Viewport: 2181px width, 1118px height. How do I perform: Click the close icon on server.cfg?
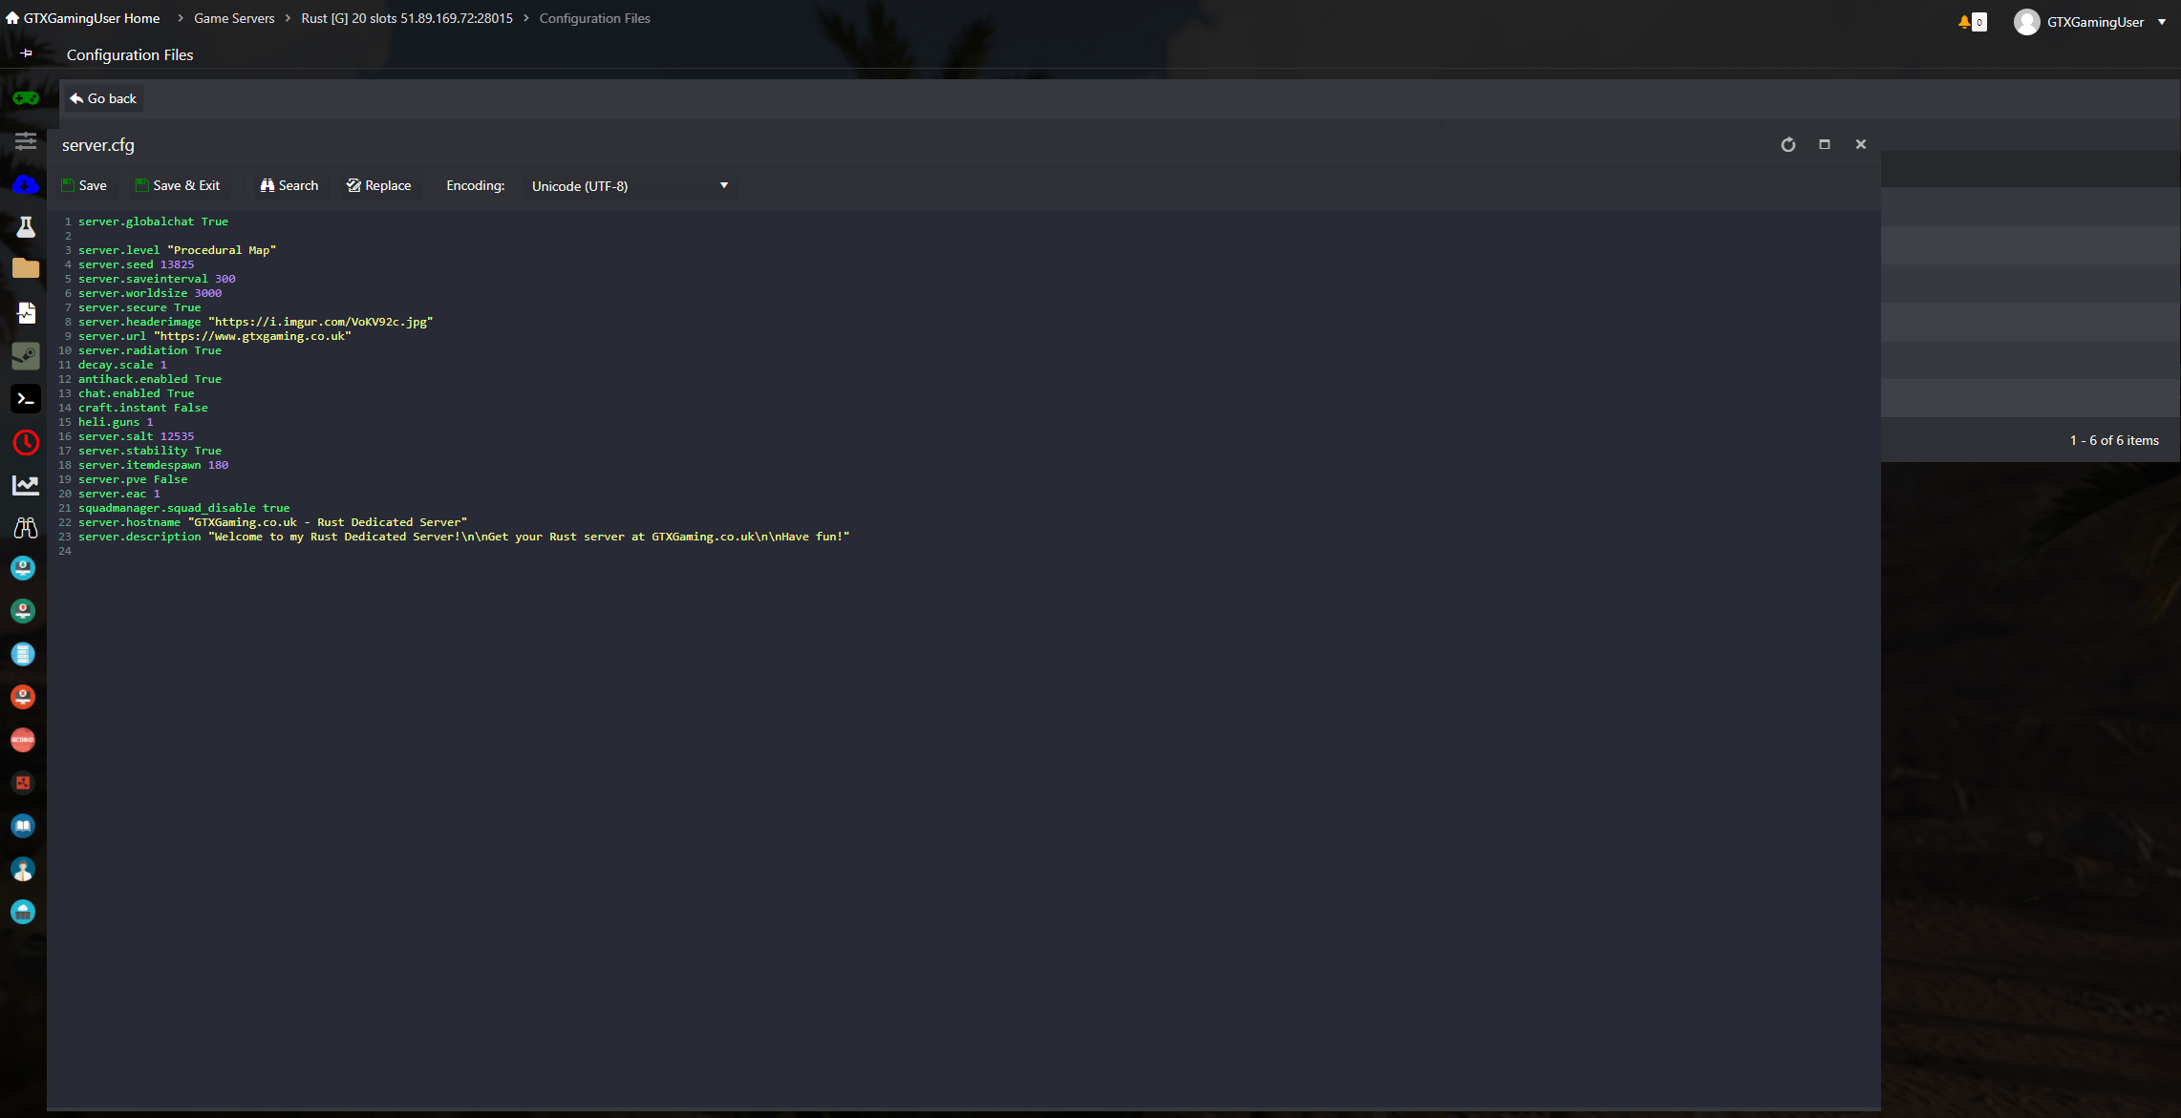click(1862, 144)
